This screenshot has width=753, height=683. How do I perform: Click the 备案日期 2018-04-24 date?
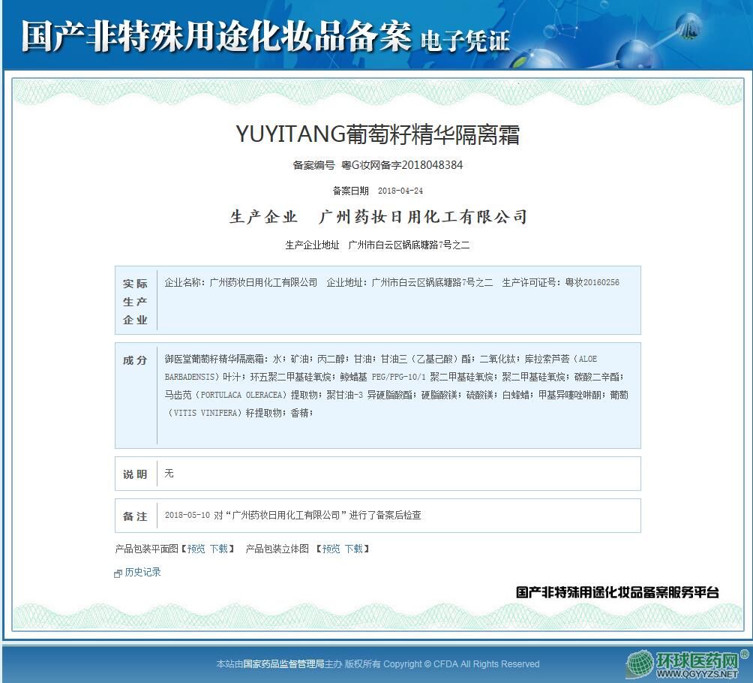[377, 191]
